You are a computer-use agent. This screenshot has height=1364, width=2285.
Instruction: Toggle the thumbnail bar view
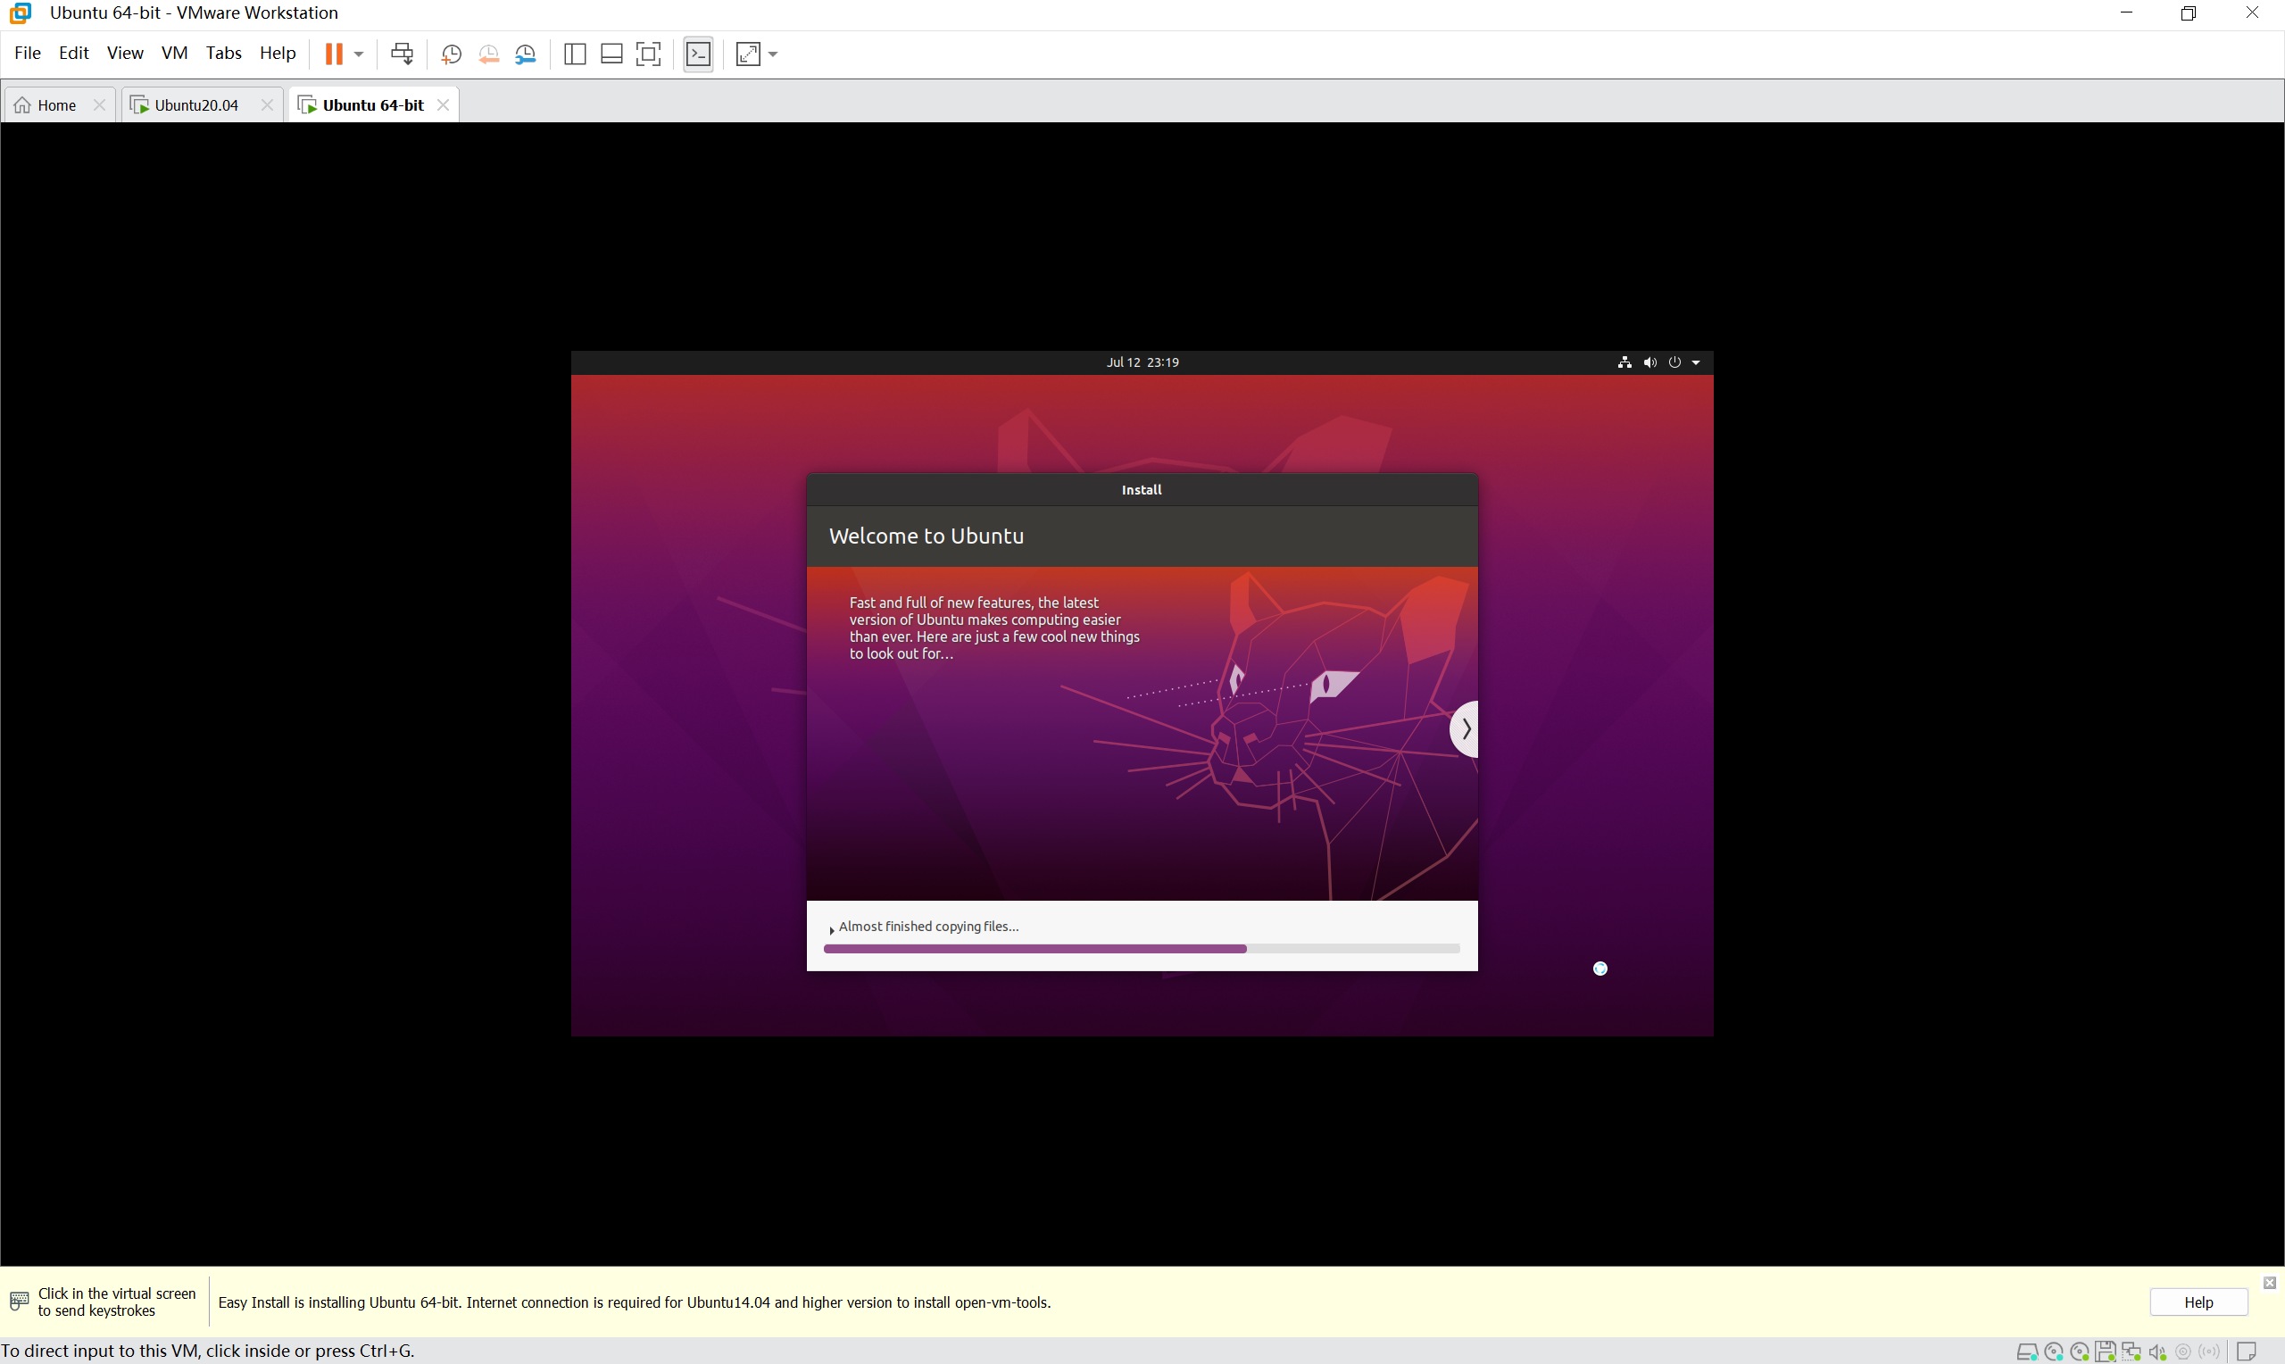click(x=611, y=54)
